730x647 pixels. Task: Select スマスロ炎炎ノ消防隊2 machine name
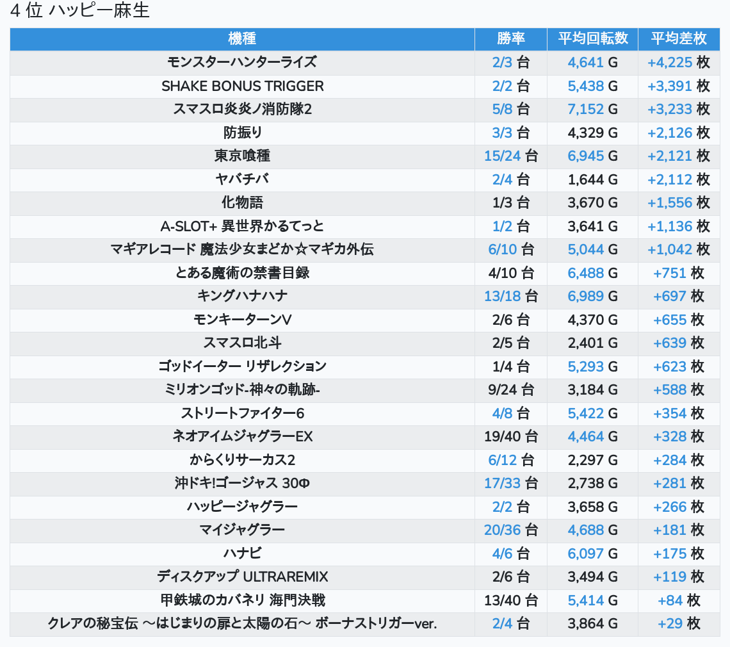(242, 109)
